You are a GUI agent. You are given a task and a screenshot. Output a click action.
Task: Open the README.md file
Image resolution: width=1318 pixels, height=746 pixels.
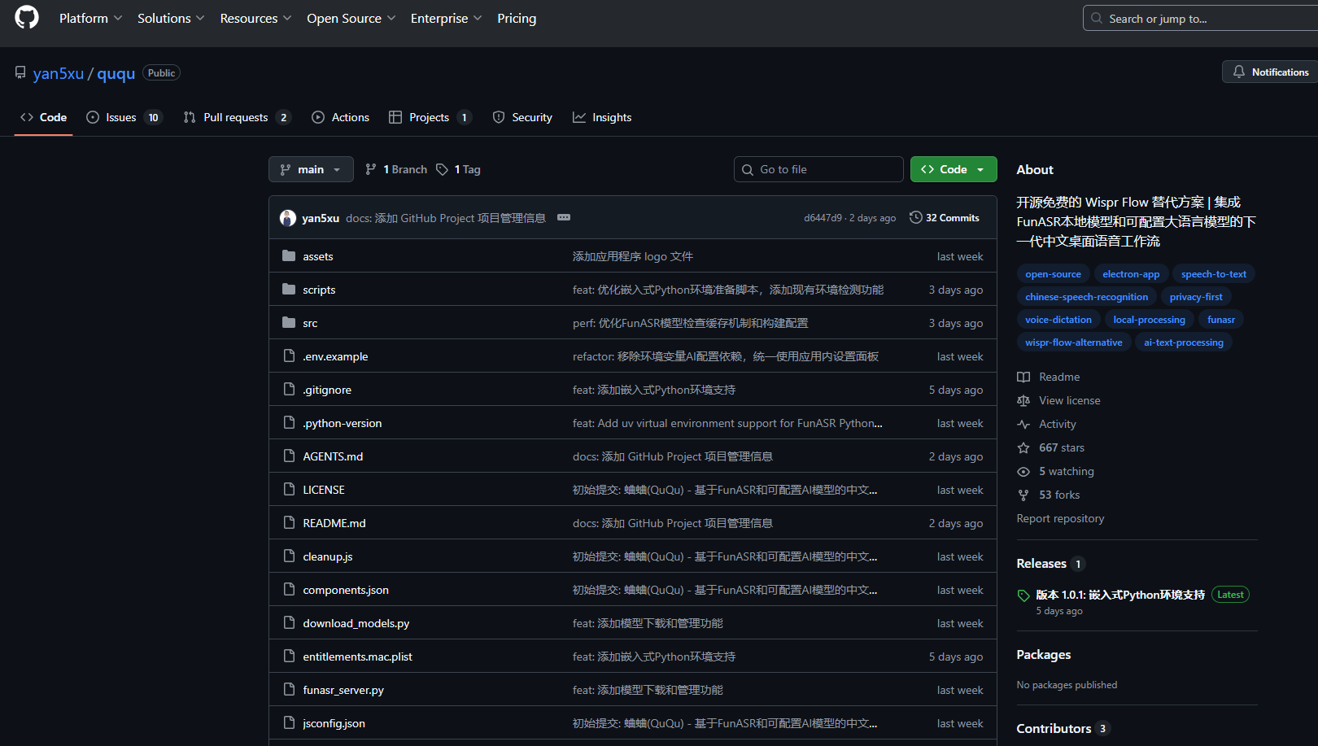[334, 523]
